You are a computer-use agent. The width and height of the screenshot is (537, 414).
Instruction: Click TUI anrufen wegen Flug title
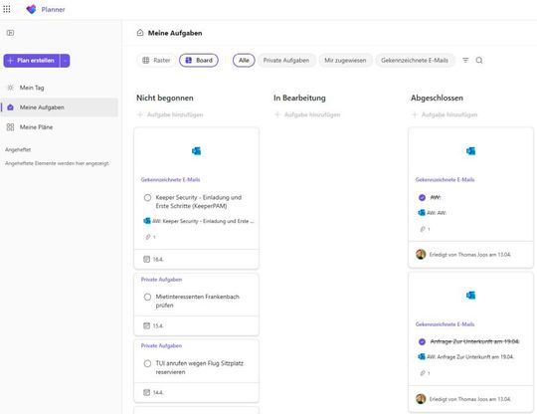199,367
